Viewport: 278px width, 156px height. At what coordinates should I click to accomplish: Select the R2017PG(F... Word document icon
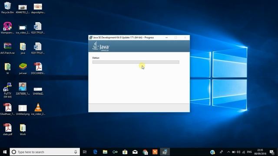pos(38,48)
